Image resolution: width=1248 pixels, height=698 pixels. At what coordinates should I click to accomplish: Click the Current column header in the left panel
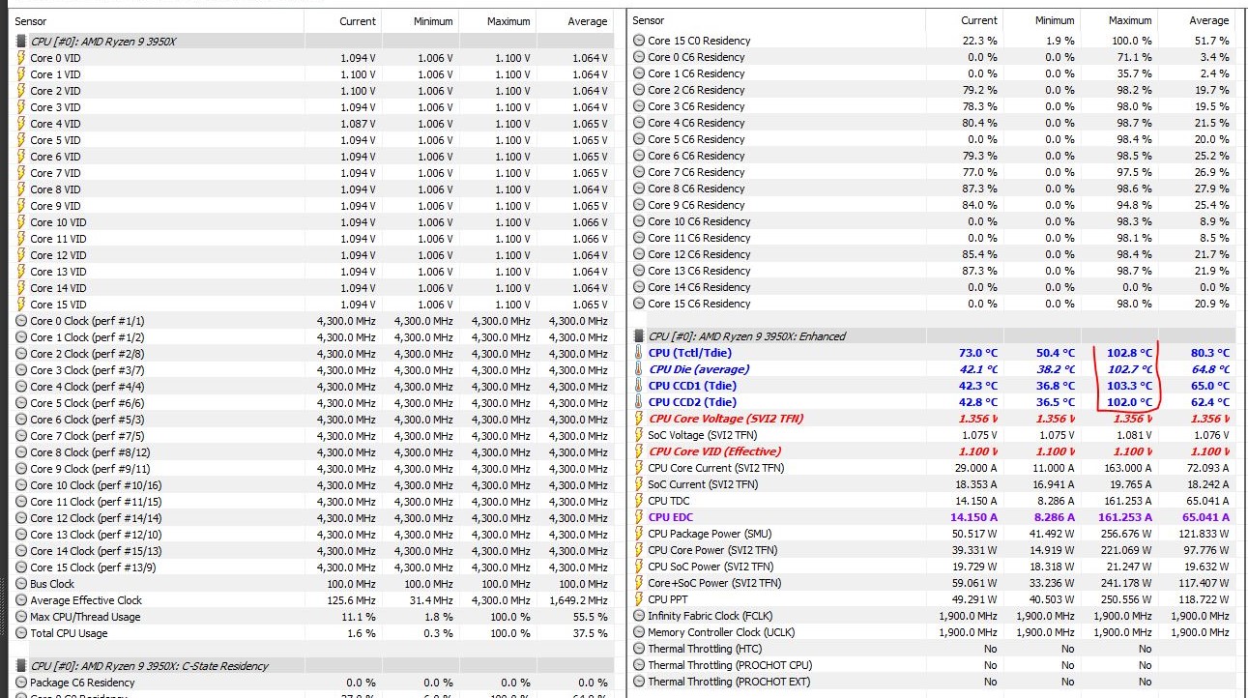pyautogui.click(x=358, y=21)
